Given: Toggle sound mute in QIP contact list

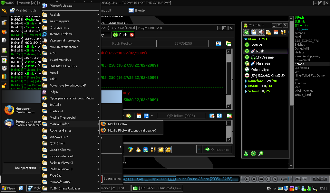Looking at the screenshot, I should coord(261,32).
